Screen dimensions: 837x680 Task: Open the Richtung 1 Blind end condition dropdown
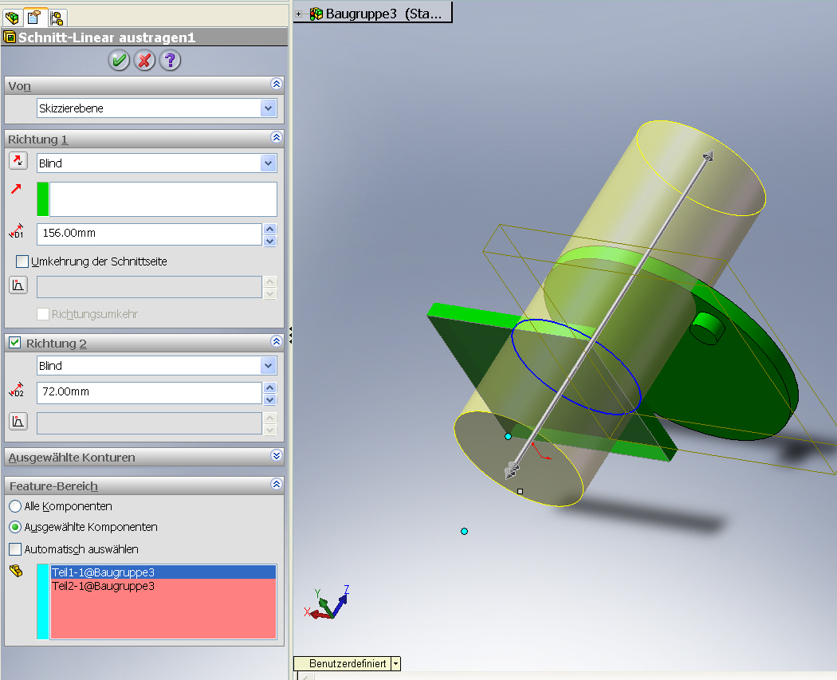[269, 163]
